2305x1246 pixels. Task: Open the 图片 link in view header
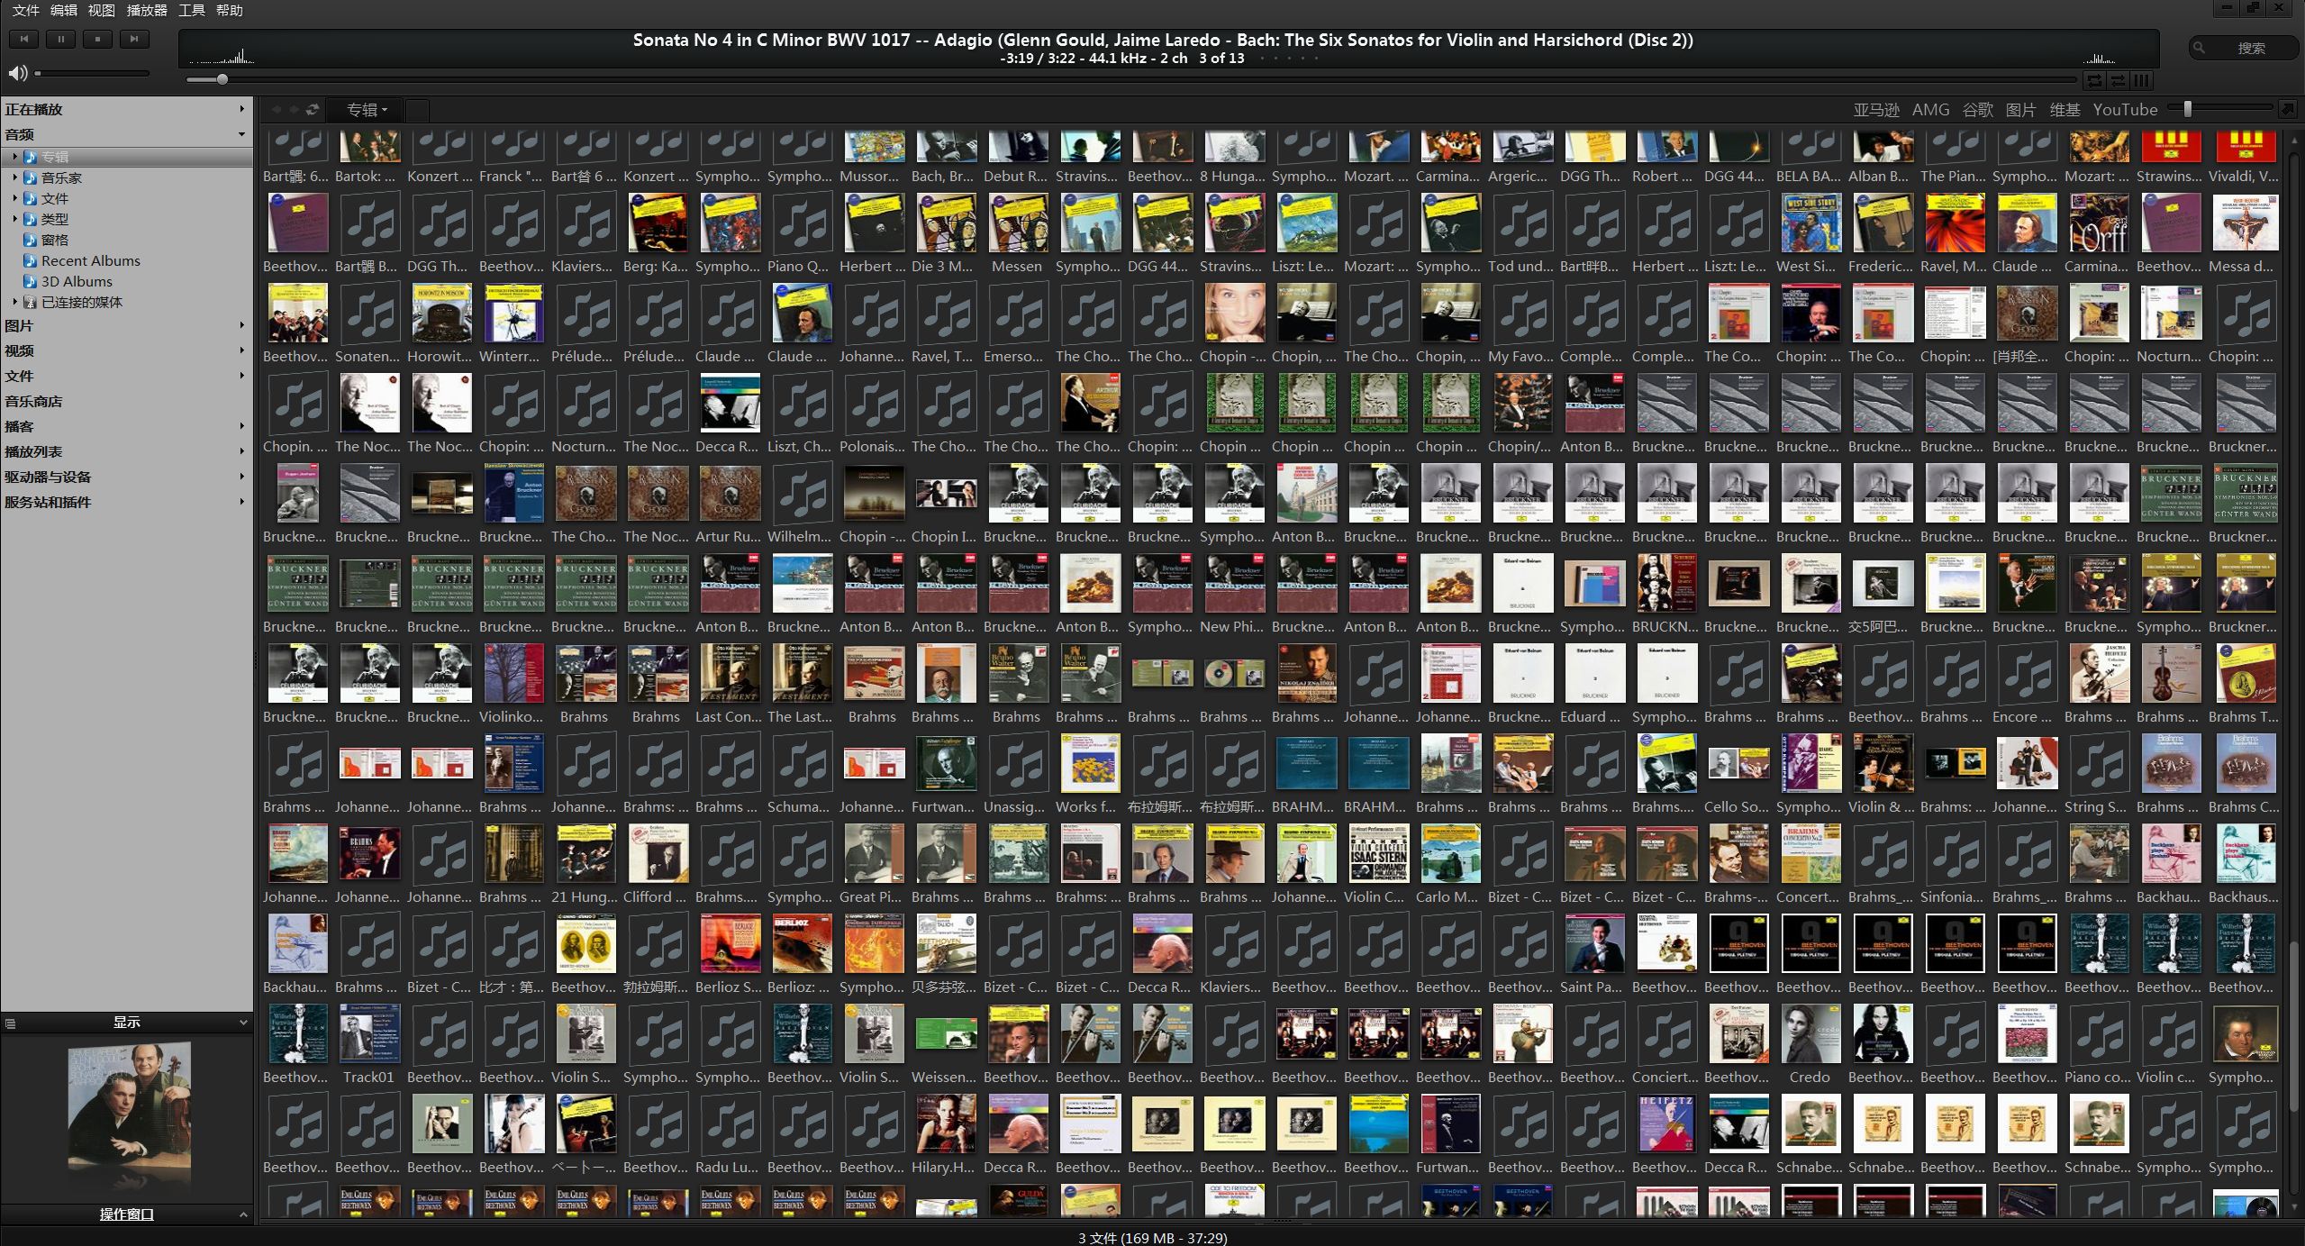2021,110
